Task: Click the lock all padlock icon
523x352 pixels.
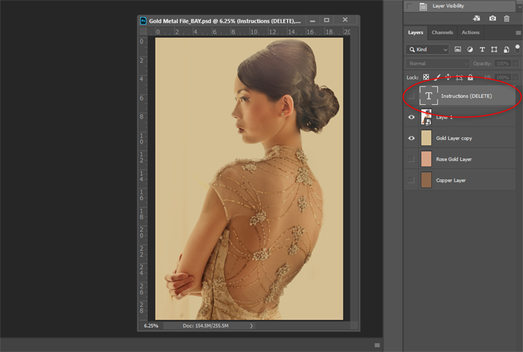Action: point(470,77)
